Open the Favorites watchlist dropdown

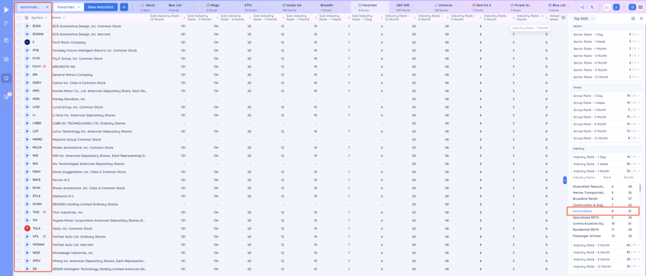69,7
